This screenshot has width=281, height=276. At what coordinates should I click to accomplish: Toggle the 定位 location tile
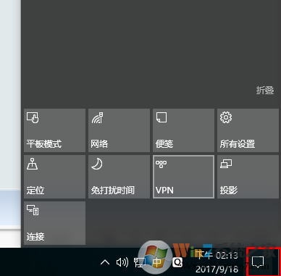tap(54, 177)
